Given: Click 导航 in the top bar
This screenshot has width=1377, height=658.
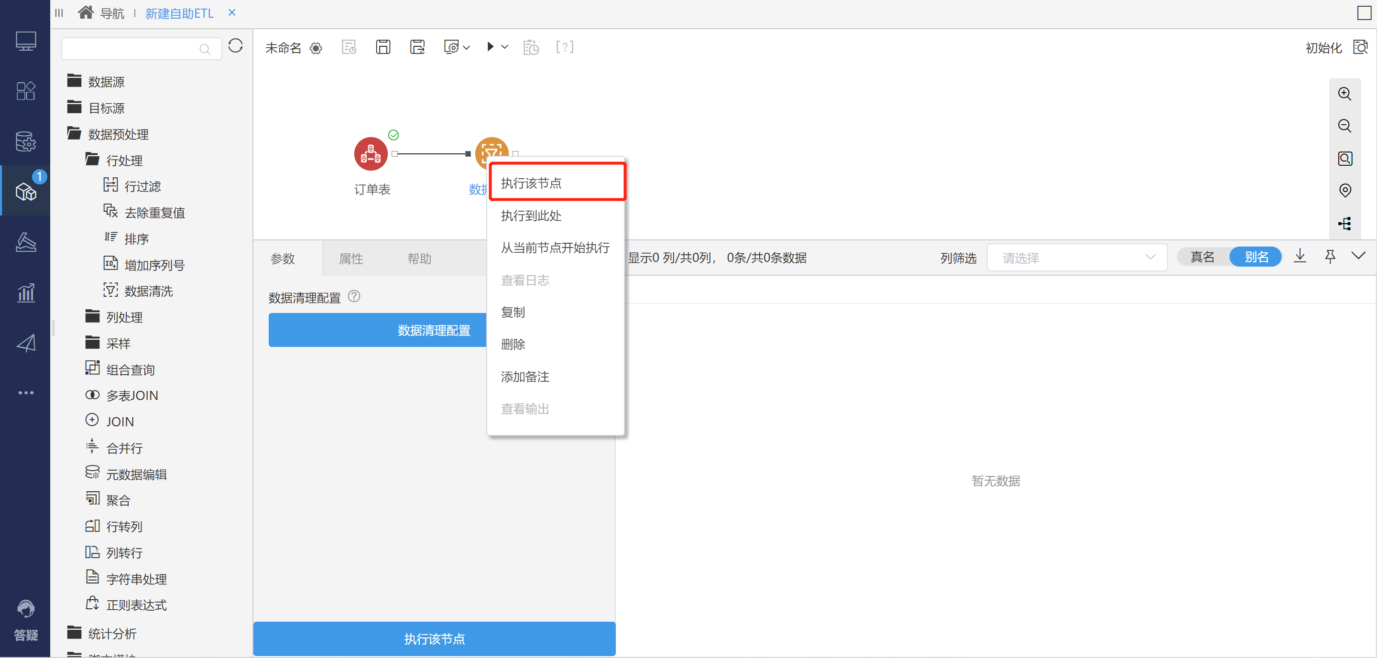Looking at the screenshot, I should coord(112,13).
